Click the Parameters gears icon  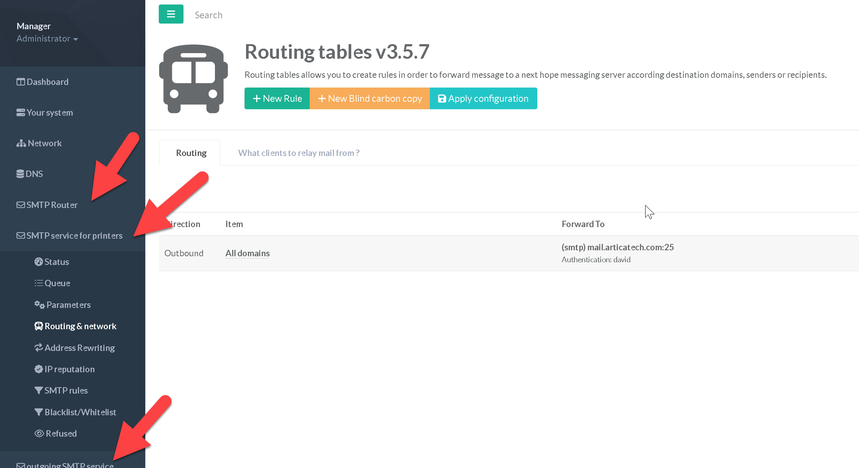coord(39,305)
